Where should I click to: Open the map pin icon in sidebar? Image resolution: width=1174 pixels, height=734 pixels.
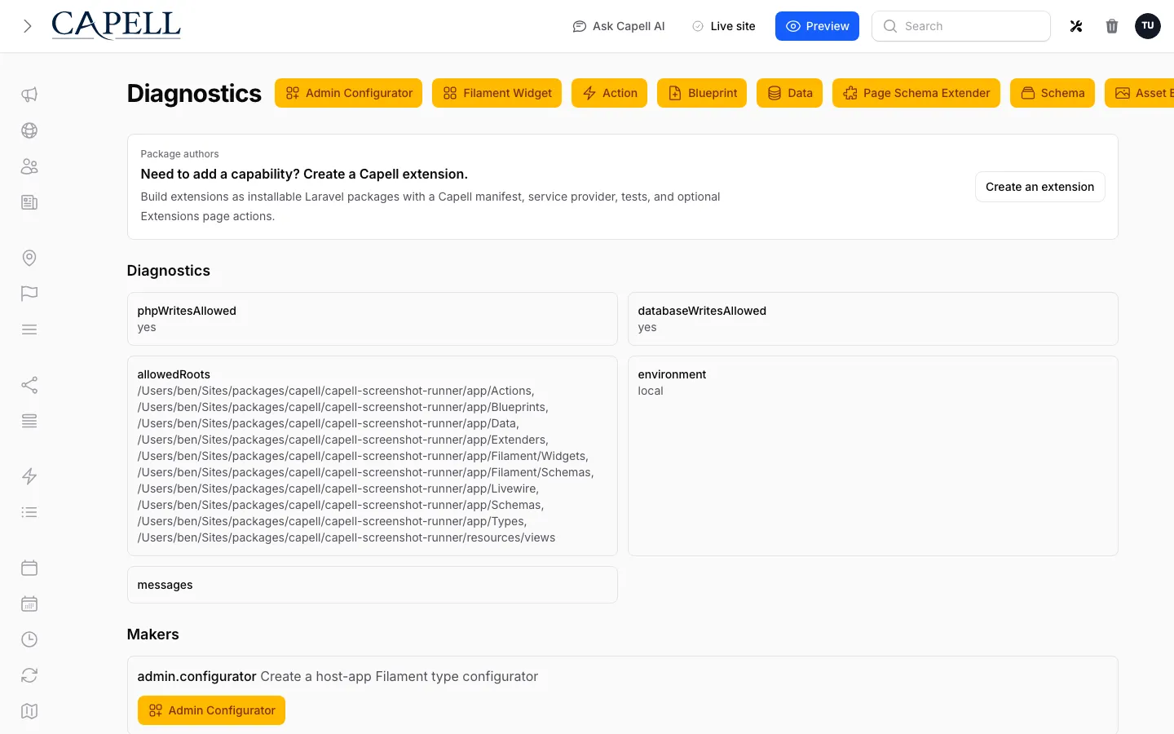click(29, 258)
